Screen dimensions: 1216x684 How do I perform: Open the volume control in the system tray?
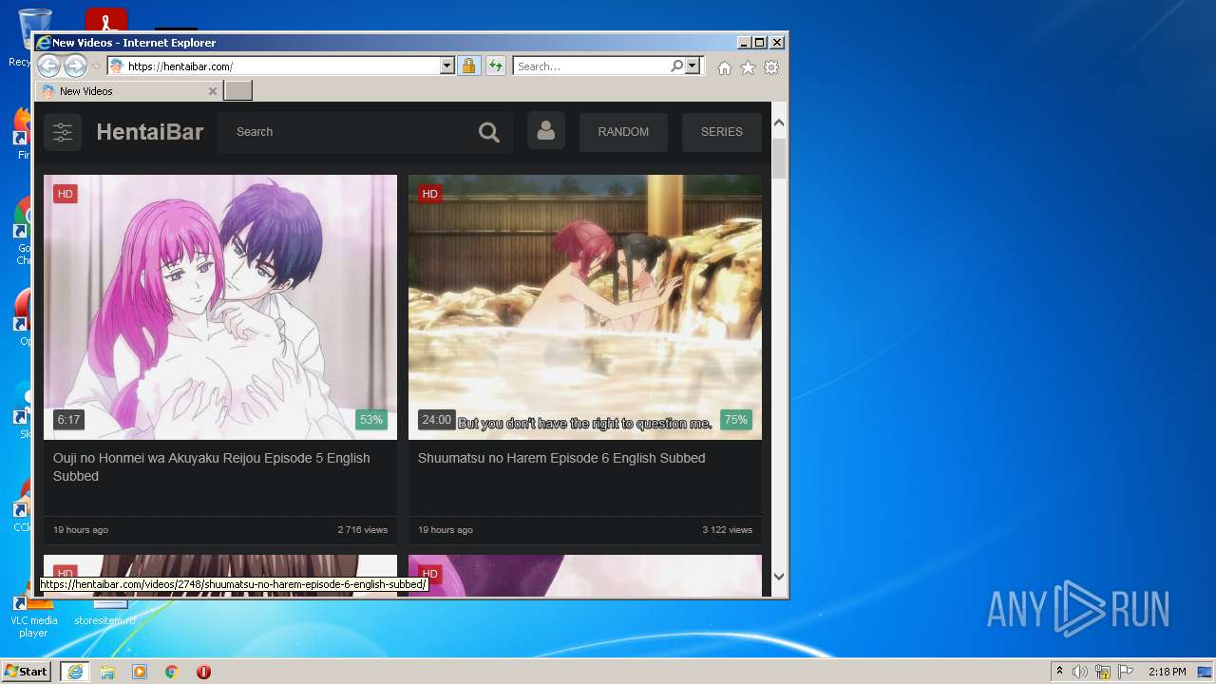(x=1080, y=672)
